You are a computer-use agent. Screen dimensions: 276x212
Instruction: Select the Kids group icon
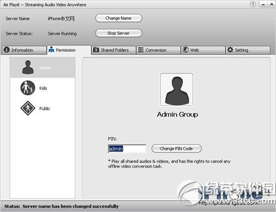pos(28,88)
